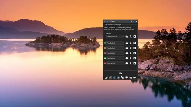Image resolution: width=191 pixels, height=107 pixels.
Task: Click the record icon in the third status row (red)
Action: pyautogui.click(x=135, y=53)
